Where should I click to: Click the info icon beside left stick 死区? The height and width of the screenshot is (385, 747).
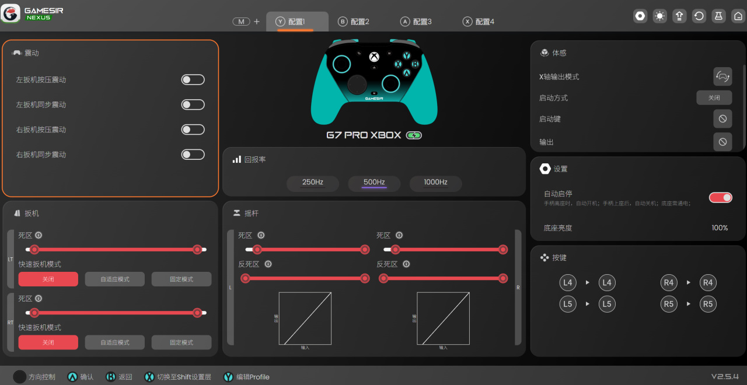[261, 235]
